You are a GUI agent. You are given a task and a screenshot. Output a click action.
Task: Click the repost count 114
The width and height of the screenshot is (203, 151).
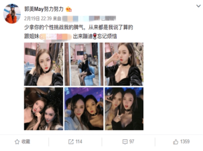(x=79, y=142)
